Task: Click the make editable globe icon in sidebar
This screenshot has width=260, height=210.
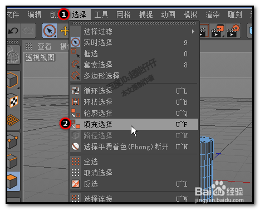Action: [x=13, y=55]
